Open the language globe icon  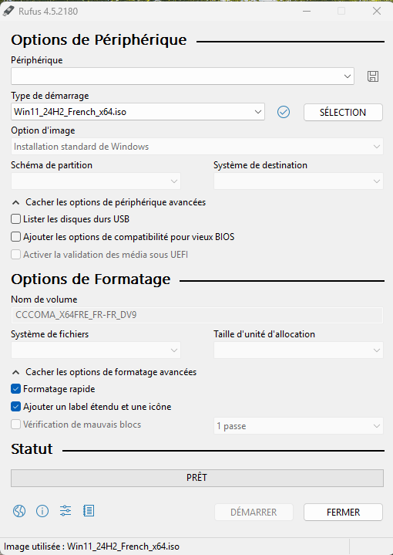tap(19, 511)
